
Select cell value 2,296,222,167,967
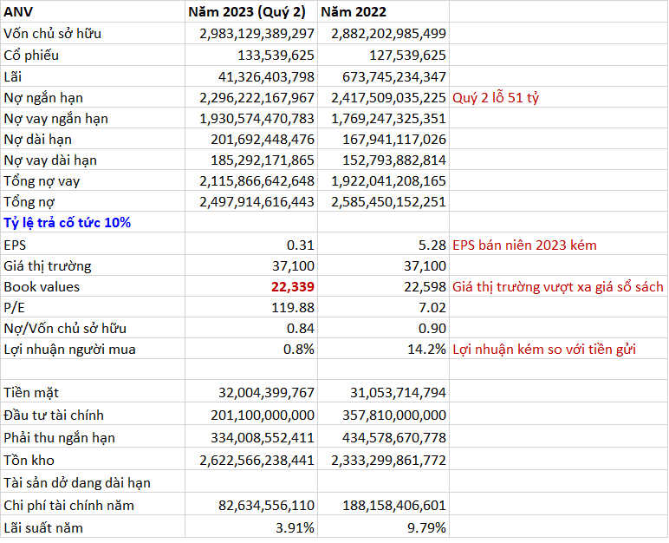tap(257, 98)
